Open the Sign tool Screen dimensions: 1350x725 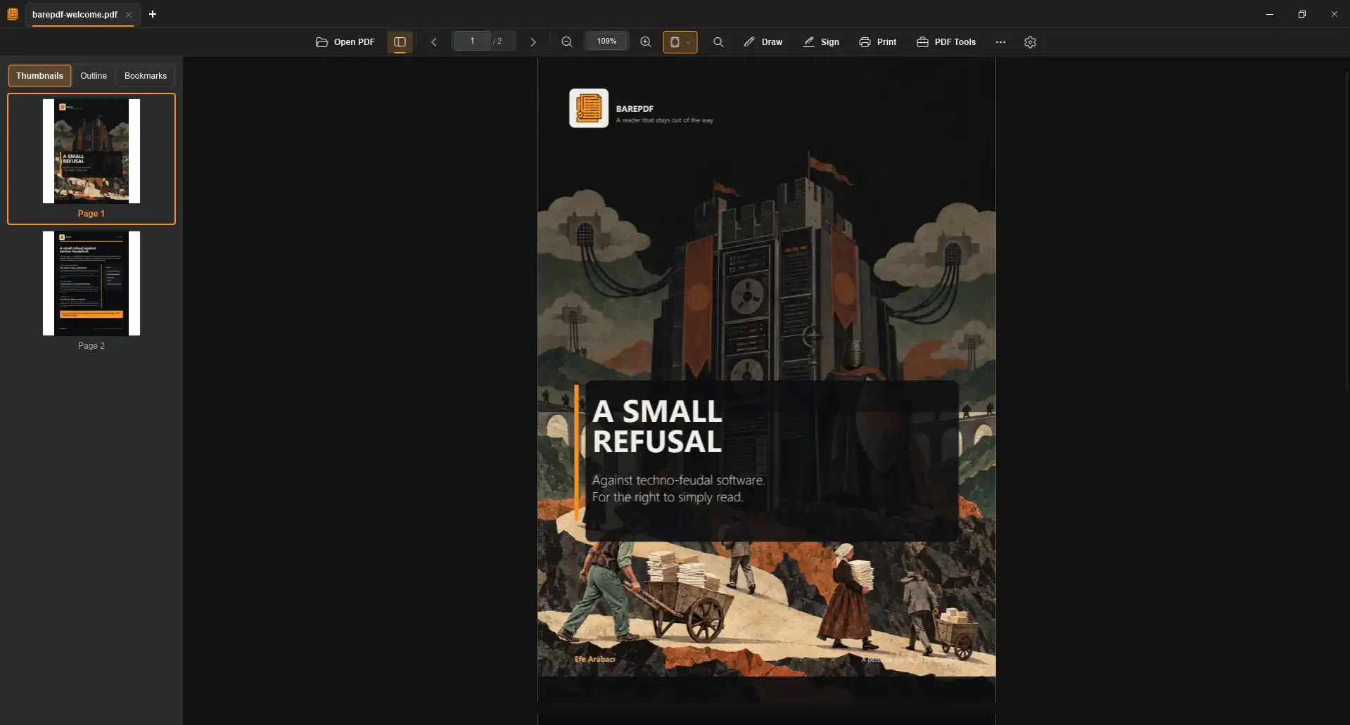tap(821, 42)
